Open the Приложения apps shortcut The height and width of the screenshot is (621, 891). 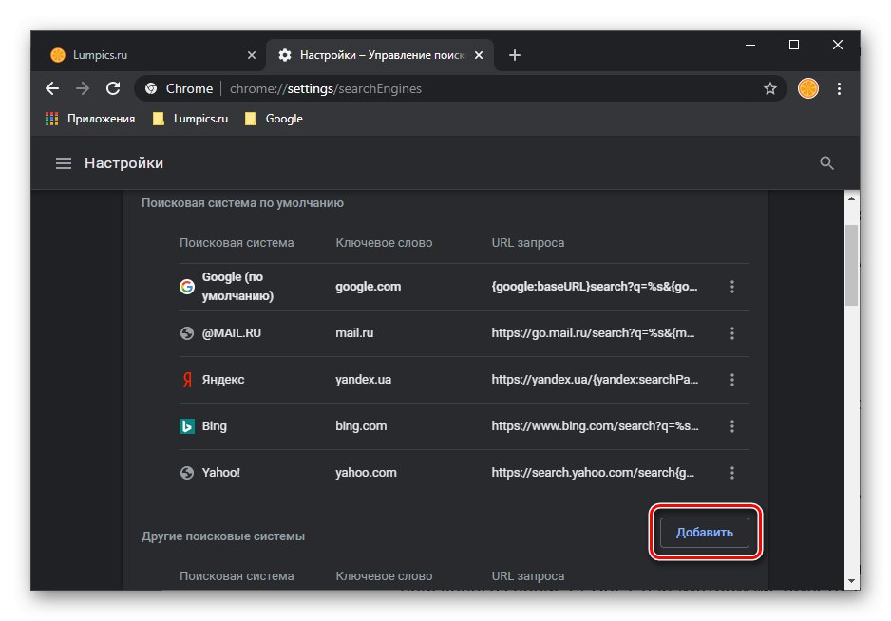tap(90, 119)
